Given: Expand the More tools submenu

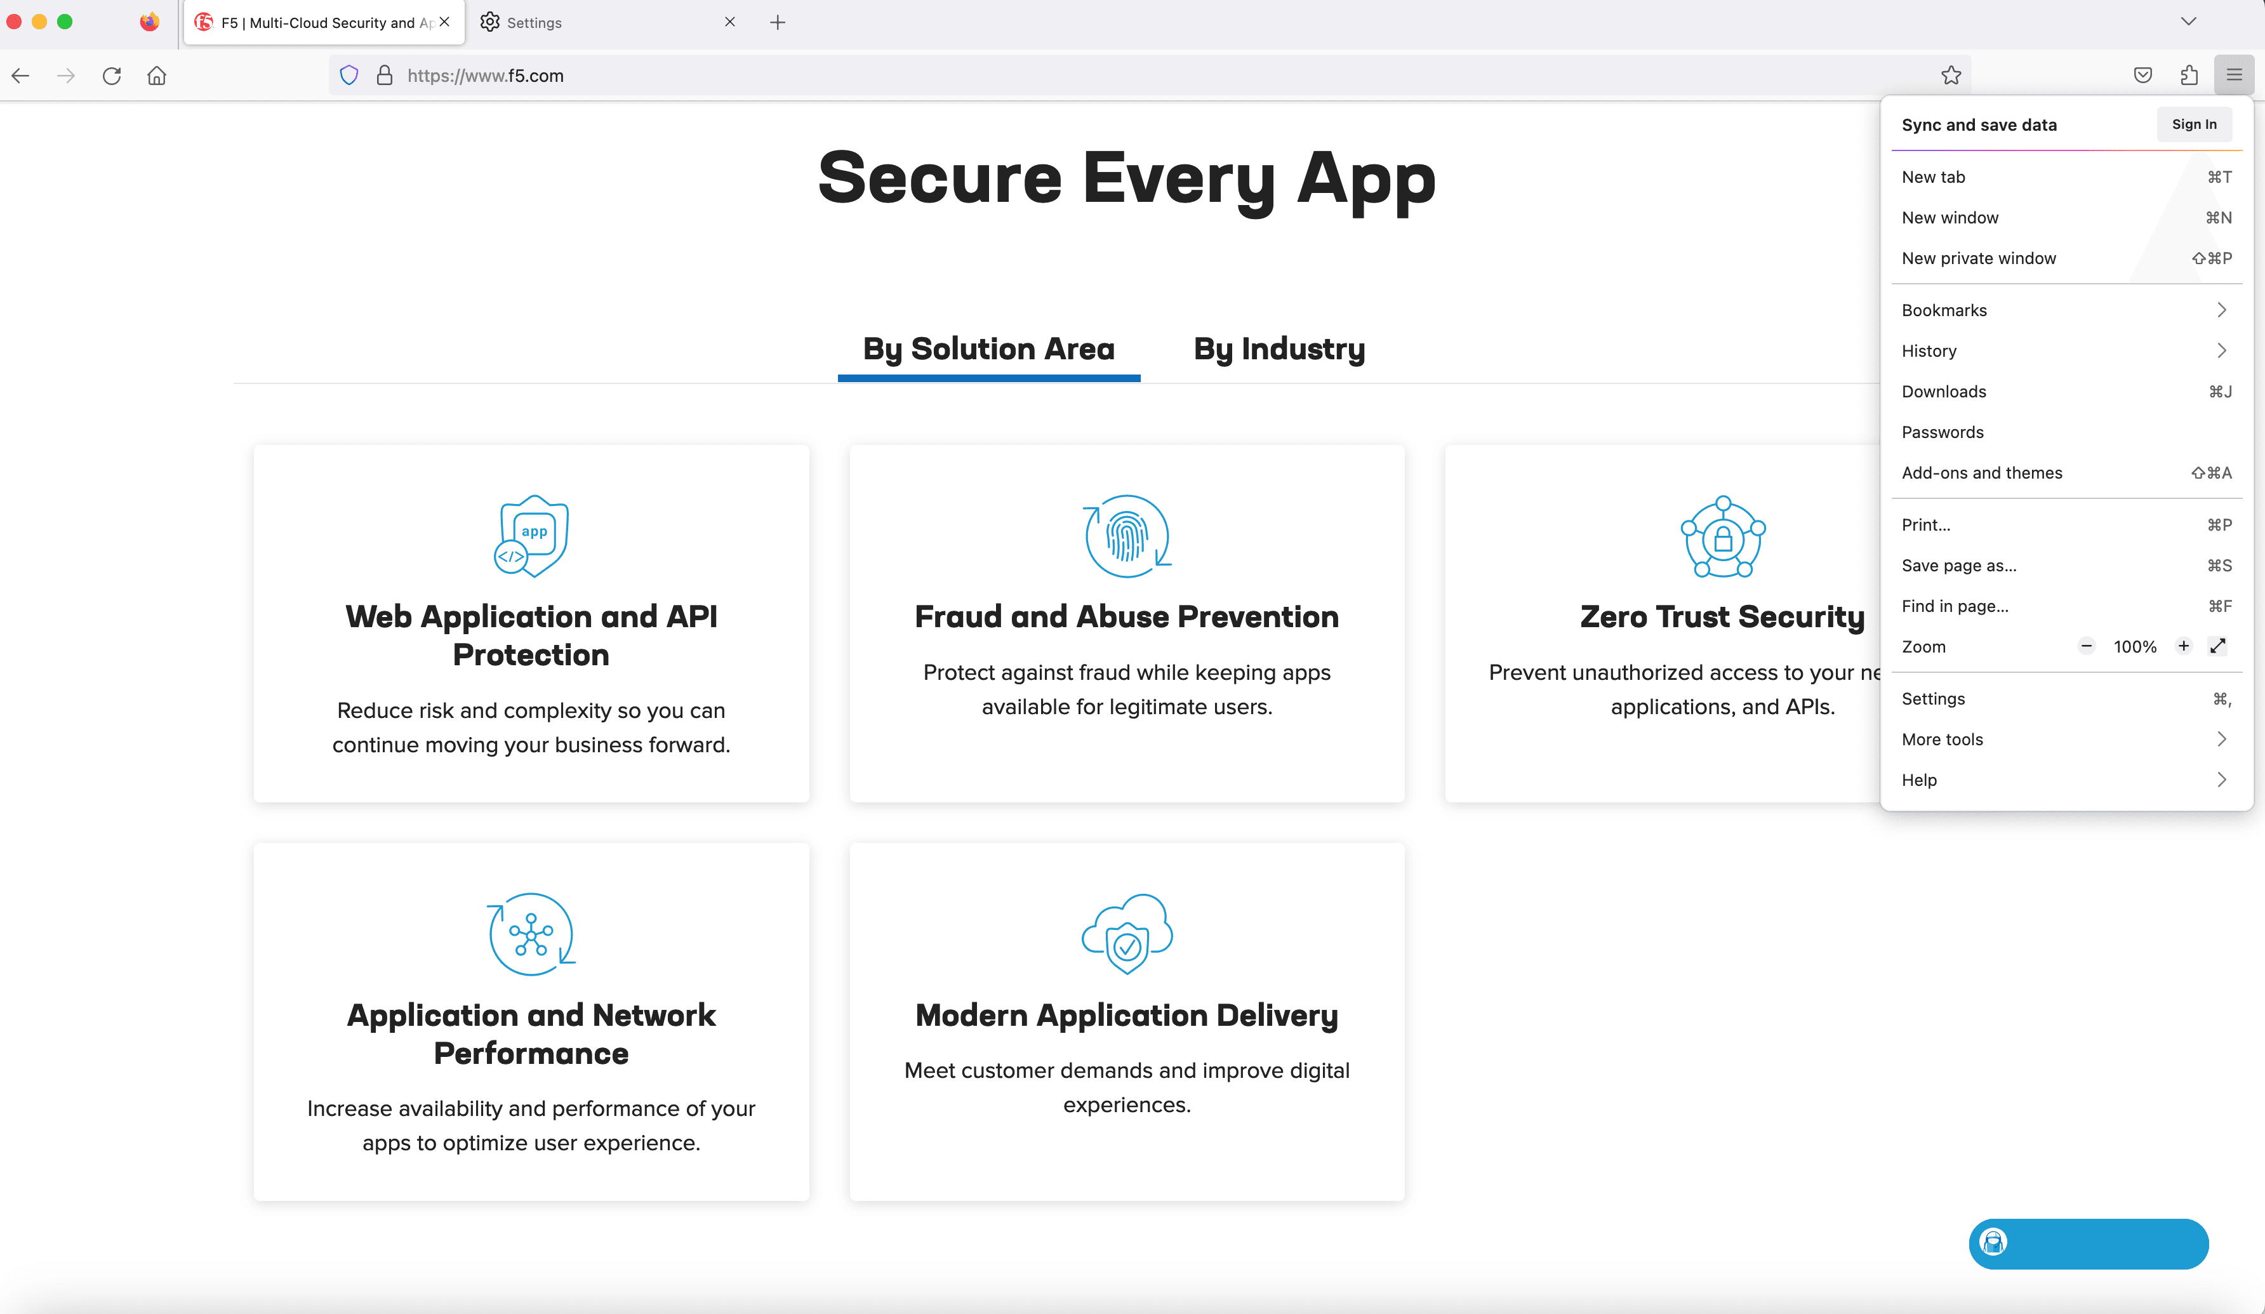Looking at the screenshot, I should tap(2066, 739).
